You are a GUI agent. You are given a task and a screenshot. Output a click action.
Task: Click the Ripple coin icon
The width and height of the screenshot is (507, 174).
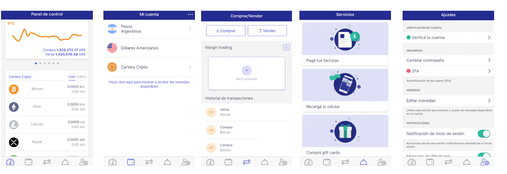(x=14, y=142)
